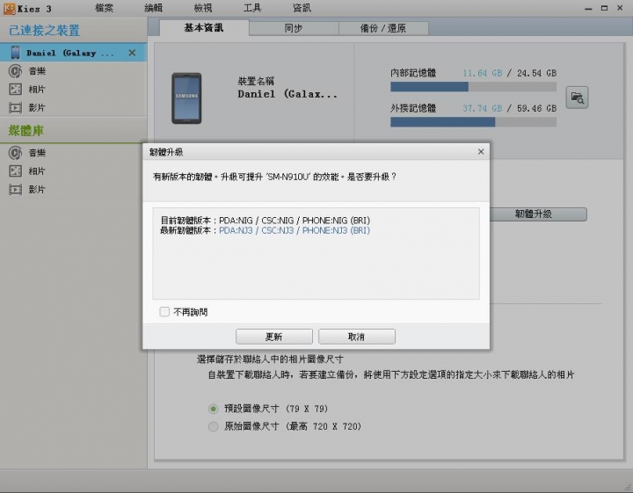Click the device name text Daniel (Galax...
The height and width of the screenshot is (493, 633).
287,94
